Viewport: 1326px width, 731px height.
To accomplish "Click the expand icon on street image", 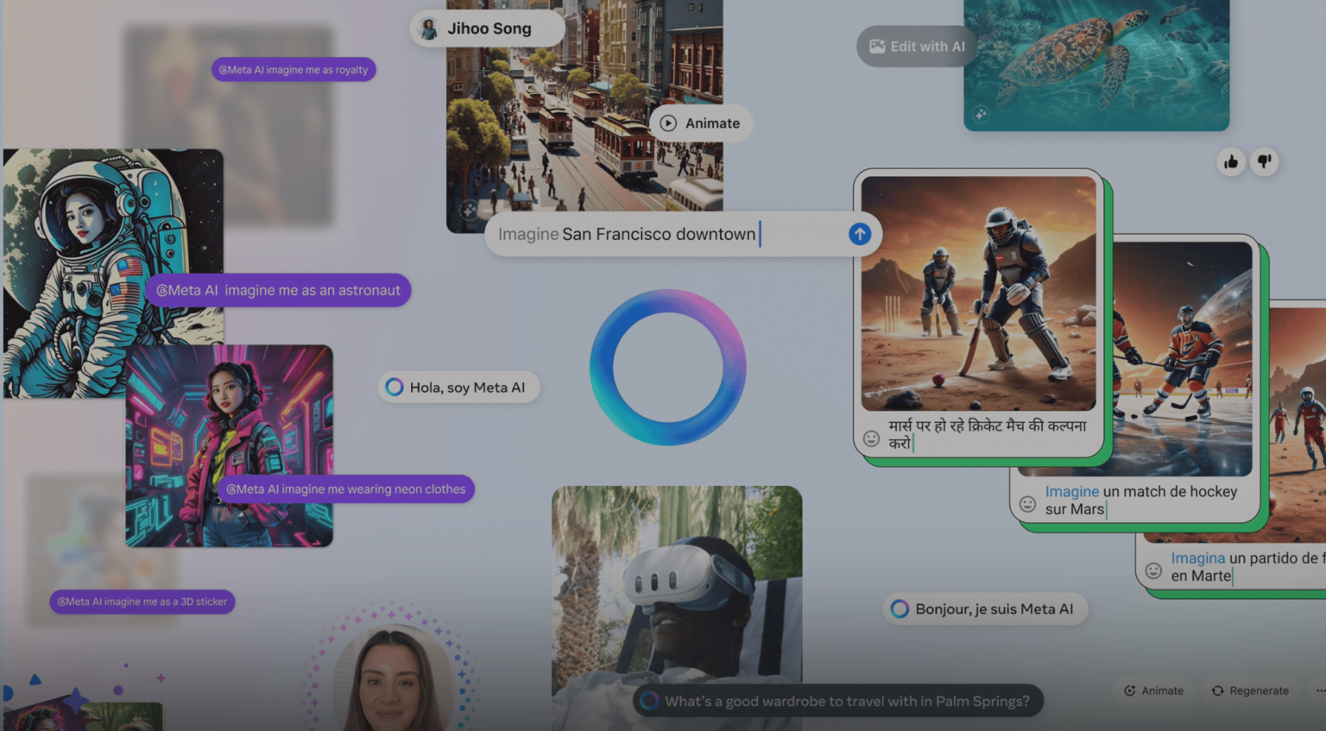I will (x=469, y=209).
